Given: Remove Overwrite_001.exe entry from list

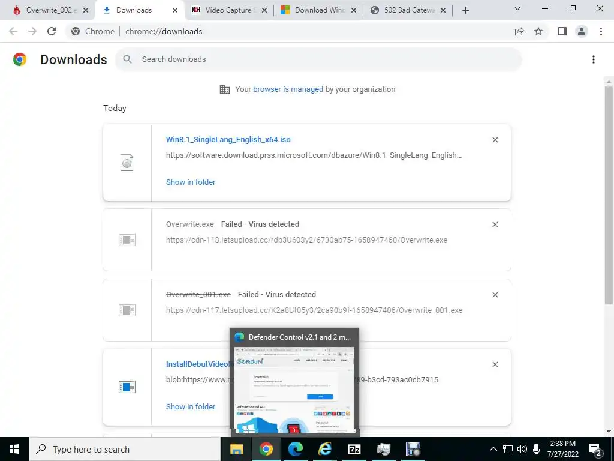Looking at the screenshot, I should [495, 295].
